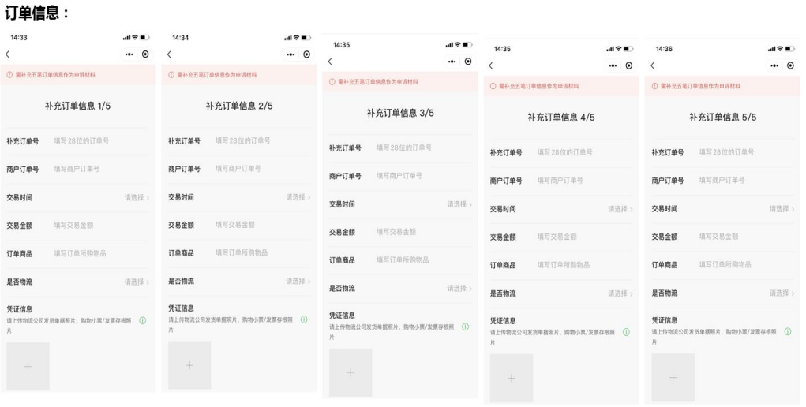Viewport: 806px width, 407px height.
Task: Open the 交易时间 selector on the 1/5 screen
Action: click(x=136, y=197)
